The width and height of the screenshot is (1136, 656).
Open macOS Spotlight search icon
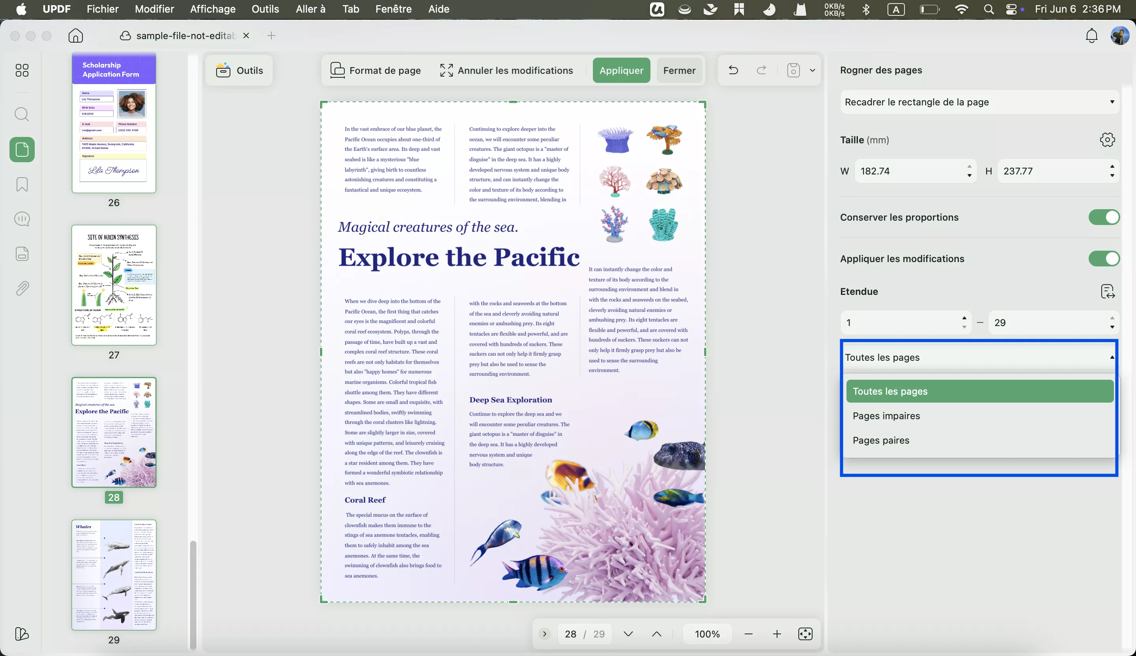coord(988,9)
